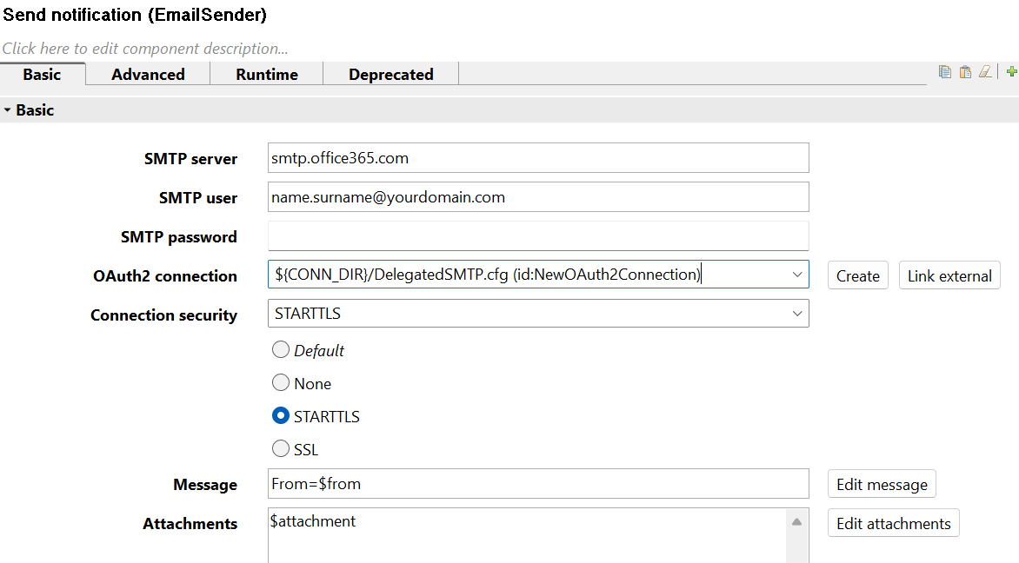Select the Default radio button
This screenshot has height=563, width=1019.
point(281,350)
